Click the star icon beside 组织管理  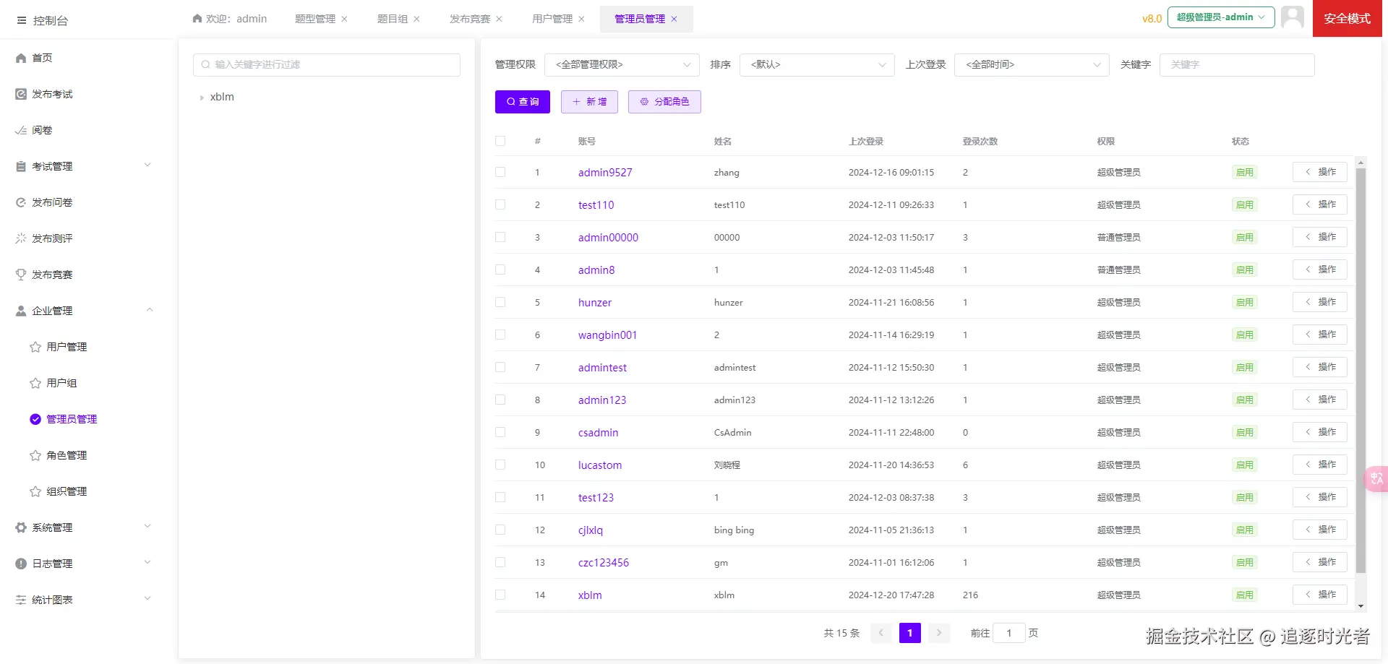(35, 491)
